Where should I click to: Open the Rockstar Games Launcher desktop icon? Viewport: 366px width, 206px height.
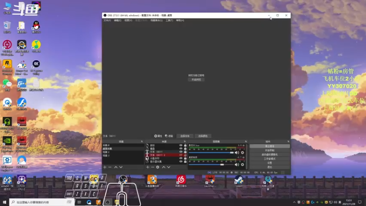7,67
